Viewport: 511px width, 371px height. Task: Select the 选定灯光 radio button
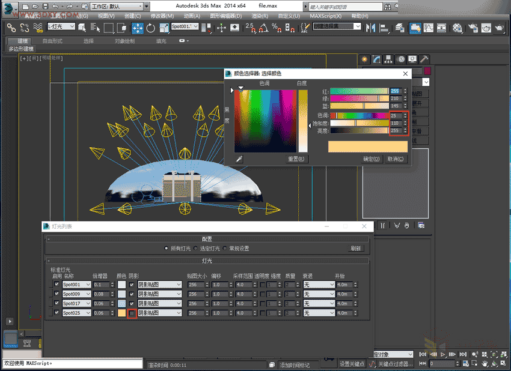click(x=195, y=248)
